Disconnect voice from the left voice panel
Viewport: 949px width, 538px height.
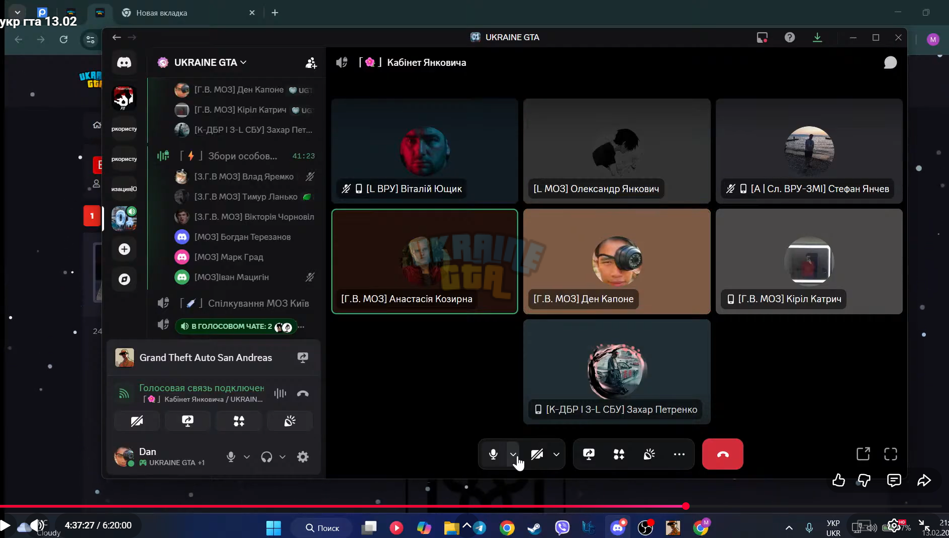[303, 394]
